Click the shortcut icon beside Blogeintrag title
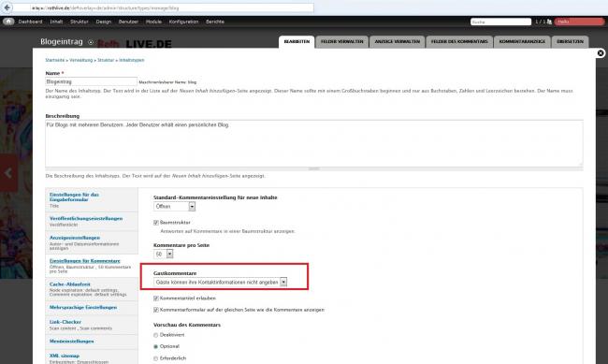The width and height of the screenshot is (608, 364). pyautogui.click(x=91, y=42)
